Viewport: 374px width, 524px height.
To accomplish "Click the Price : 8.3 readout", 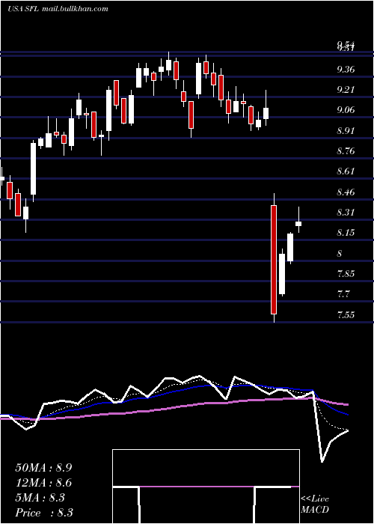I will coord(43,513).
